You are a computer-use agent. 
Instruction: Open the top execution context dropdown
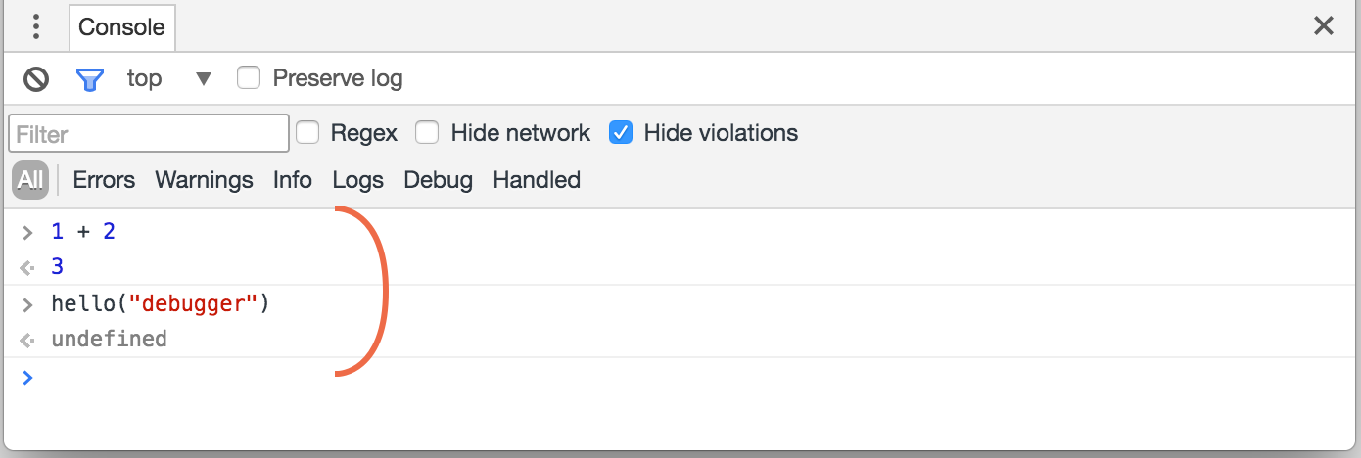click(x=168, y=78)
